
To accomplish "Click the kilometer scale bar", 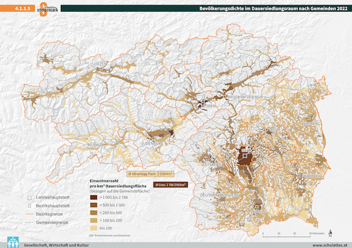I will coord(287,236).
